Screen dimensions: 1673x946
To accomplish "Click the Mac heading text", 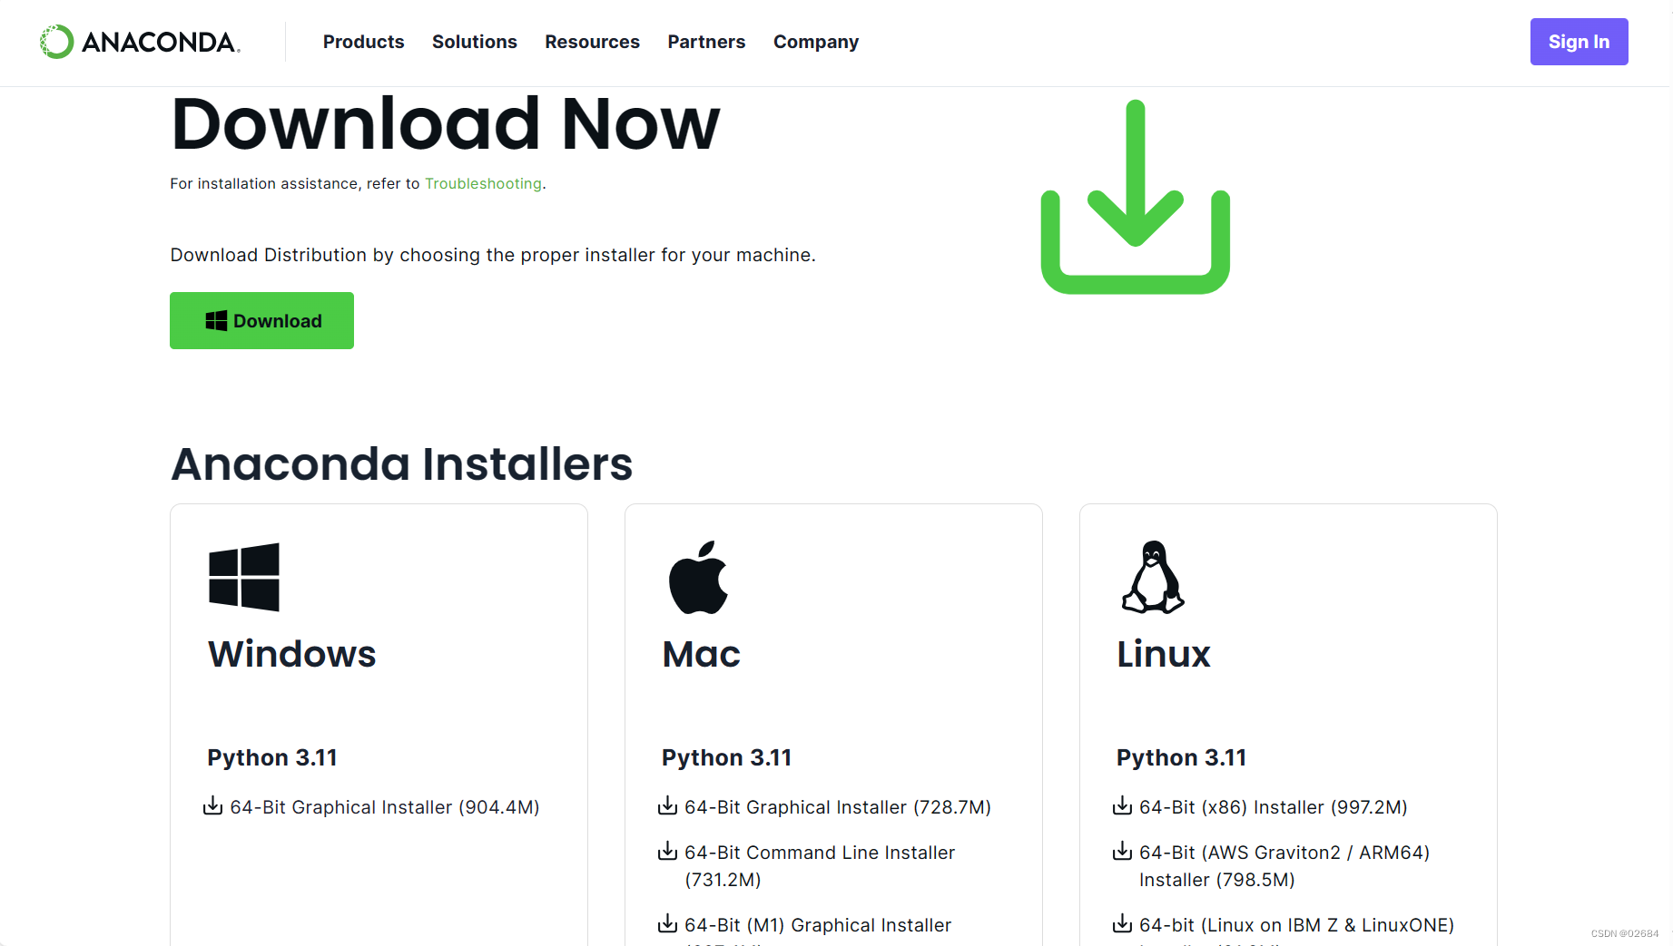I will pyautogui.click(x=701, y=654).
